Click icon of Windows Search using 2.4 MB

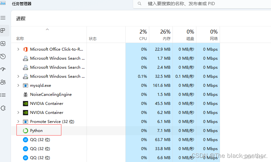[x=26, y=67]
